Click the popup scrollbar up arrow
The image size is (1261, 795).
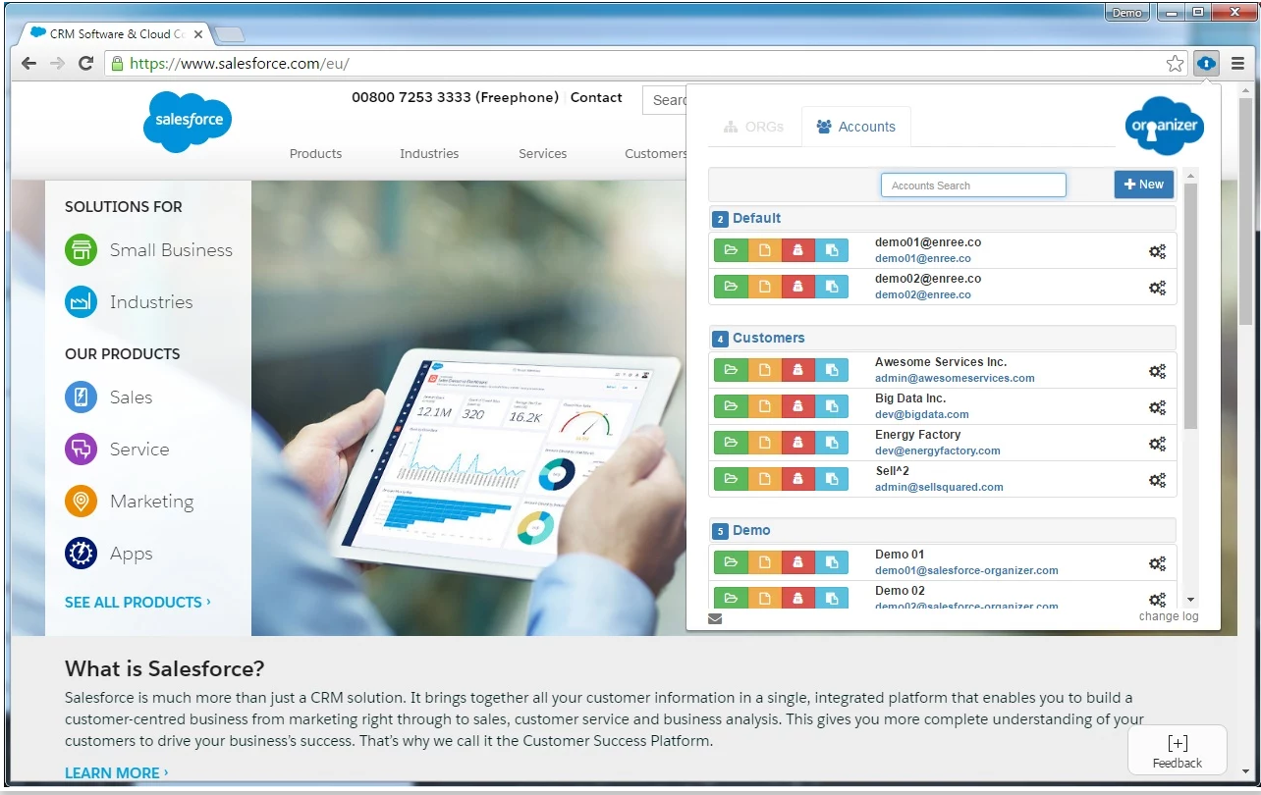click(1190, 176)
